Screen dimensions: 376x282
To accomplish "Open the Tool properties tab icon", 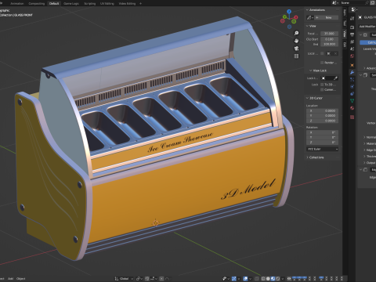I will [352, 18].
